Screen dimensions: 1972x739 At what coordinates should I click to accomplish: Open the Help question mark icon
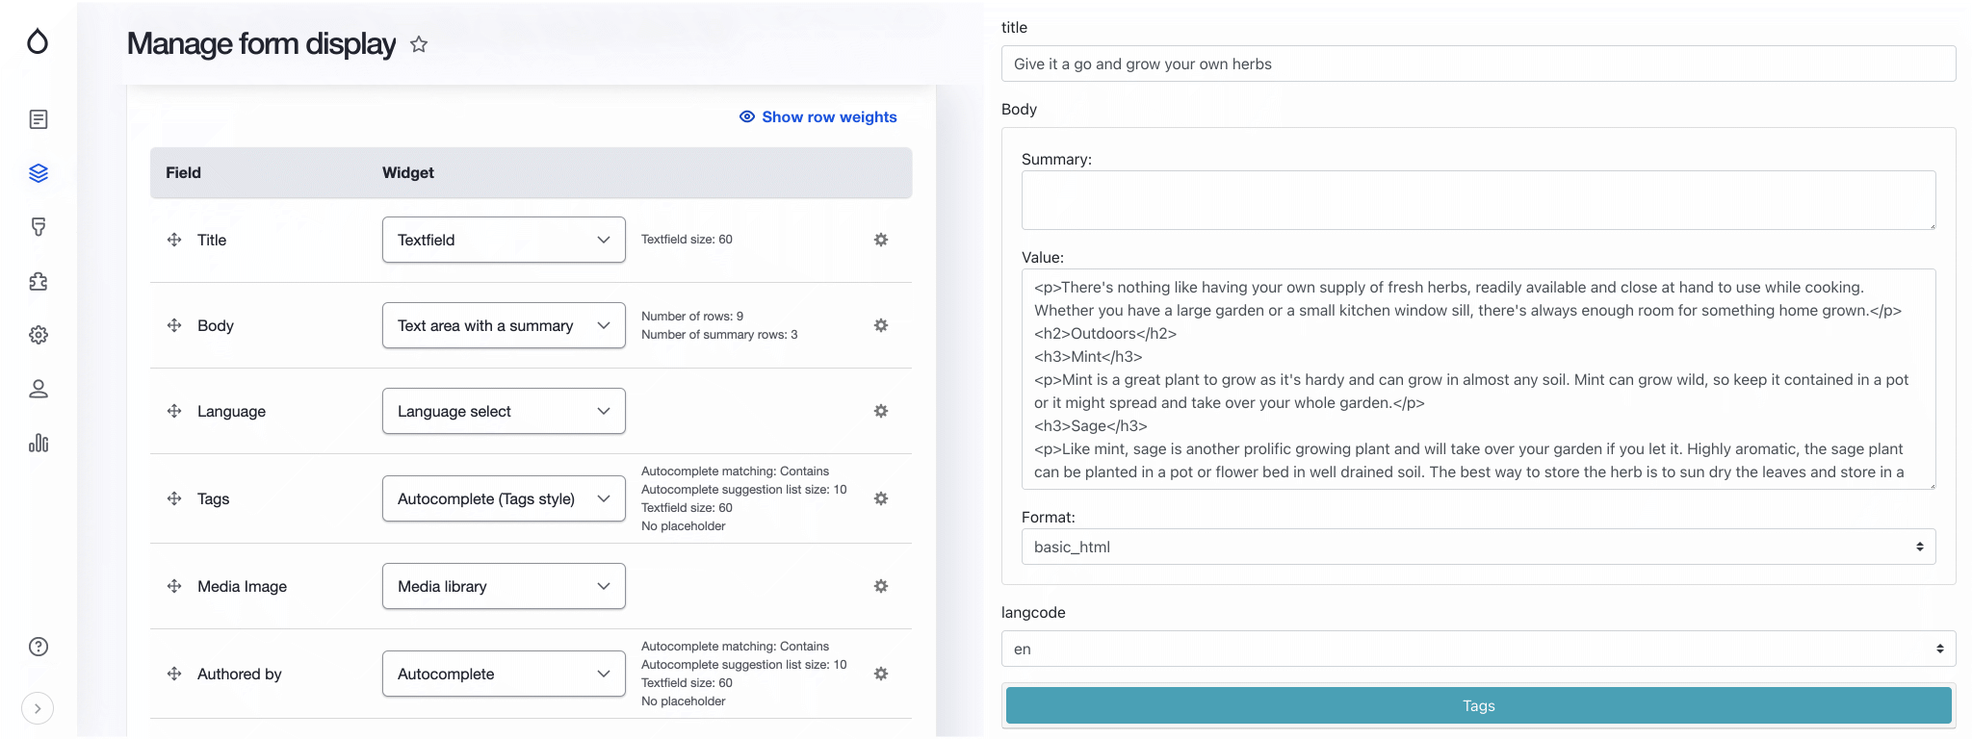39,647
